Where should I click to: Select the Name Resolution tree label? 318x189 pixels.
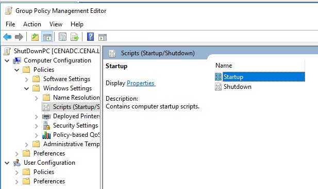pyautogui.click(x=76, y=98)
